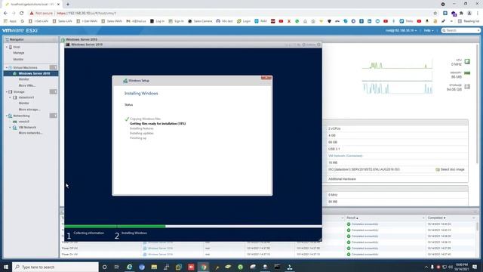The height and width of the screenshot is (272, 483).
Task: Click Power Off VM task row
Action: point(268,249)
